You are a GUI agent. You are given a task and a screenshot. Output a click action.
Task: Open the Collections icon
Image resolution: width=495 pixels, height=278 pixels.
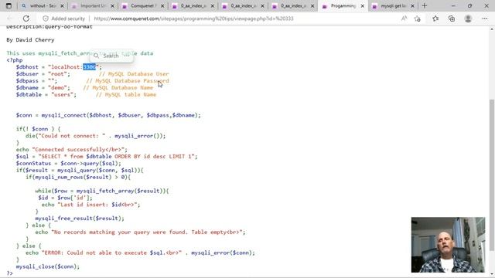coord(452,19)
